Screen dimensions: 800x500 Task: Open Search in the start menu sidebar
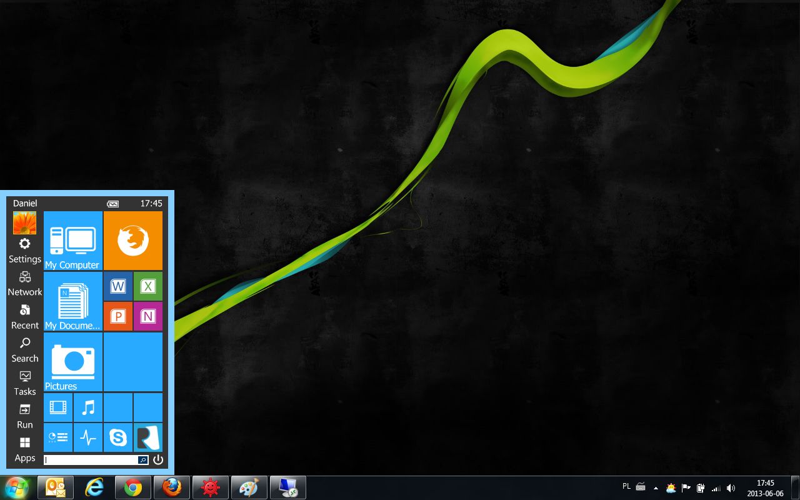[x=25, y=350]
